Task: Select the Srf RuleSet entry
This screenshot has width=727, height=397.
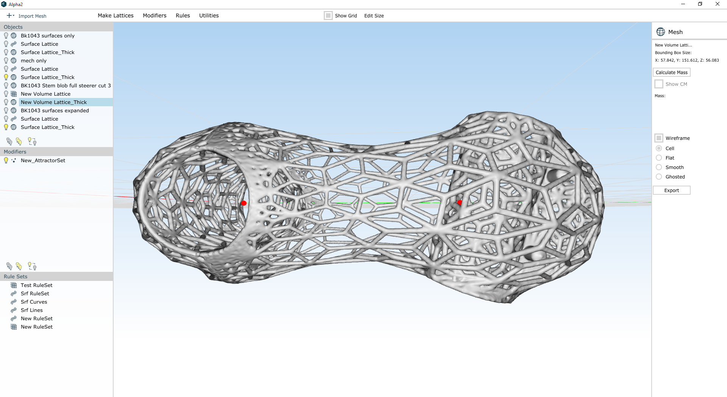Action: pyautogui.click(x=35, y=293)
